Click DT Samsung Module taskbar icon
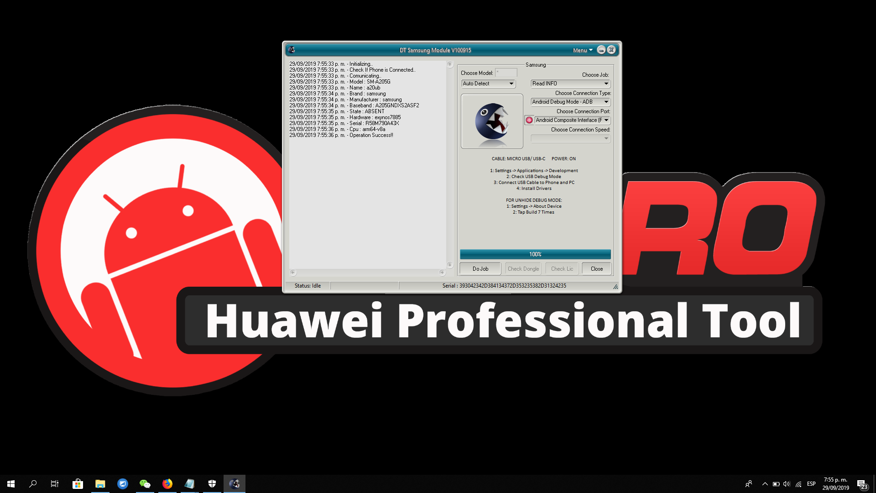Image resolution: width=876 pixels, height=493 pixels. click(x=235, y=484)
